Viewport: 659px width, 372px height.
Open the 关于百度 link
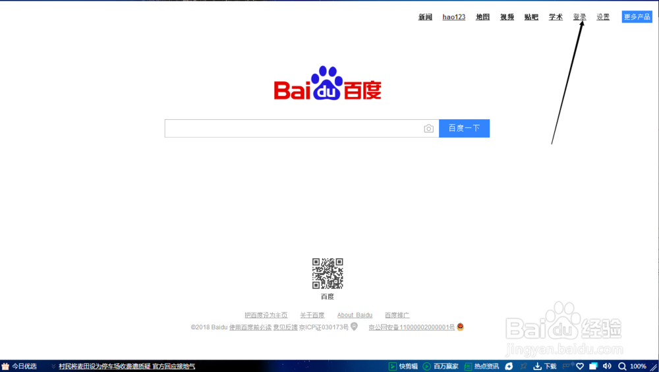click(x=312, y=315)
